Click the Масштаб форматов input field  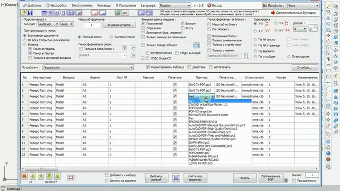click(91, 25)
